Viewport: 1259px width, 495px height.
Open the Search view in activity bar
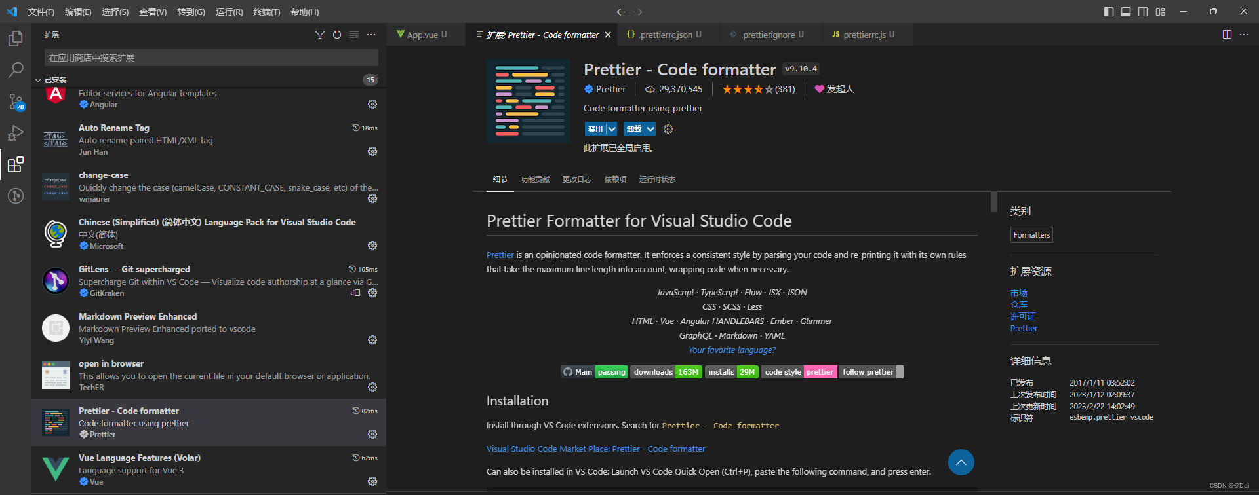click(x=16, y=70)
